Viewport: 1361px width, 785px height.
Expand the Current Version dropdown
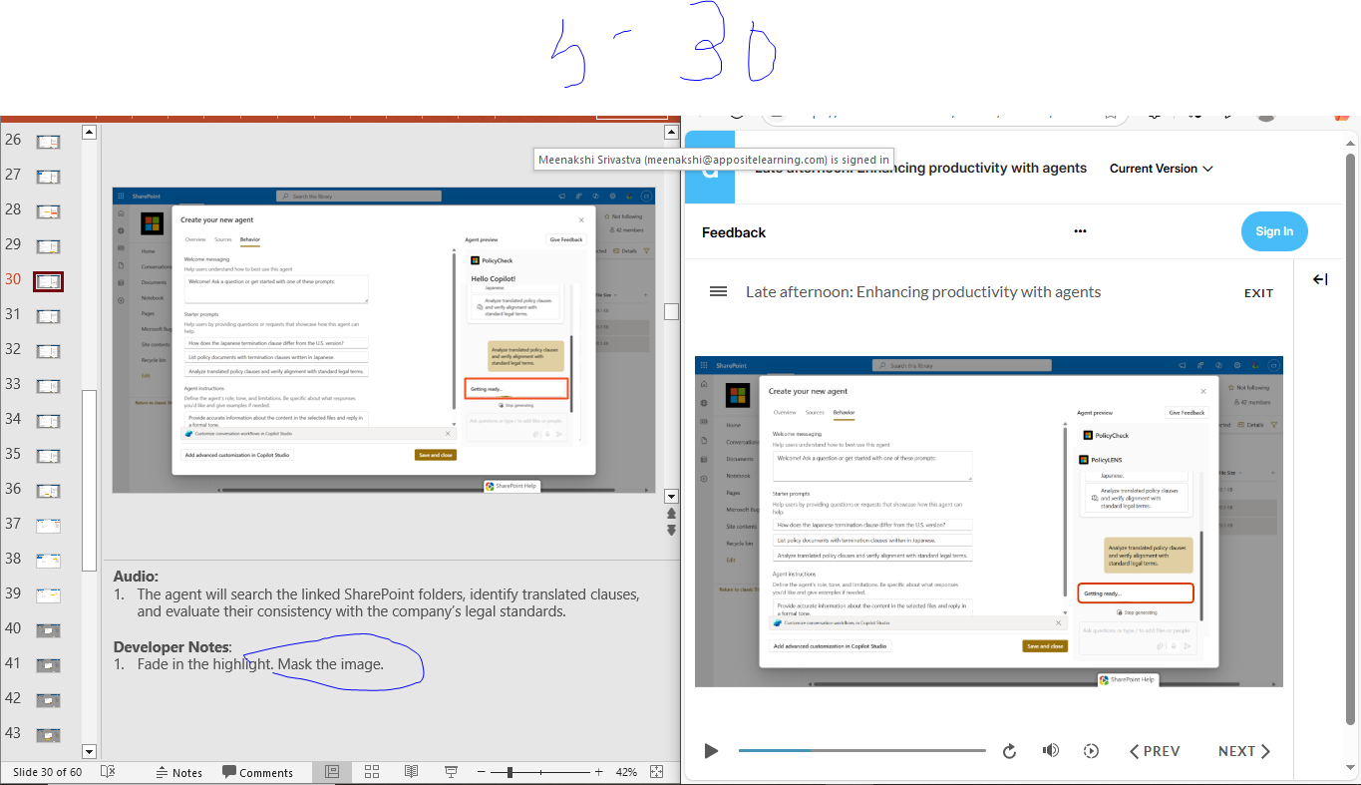pyautogui.click(x=1162, y=169)
